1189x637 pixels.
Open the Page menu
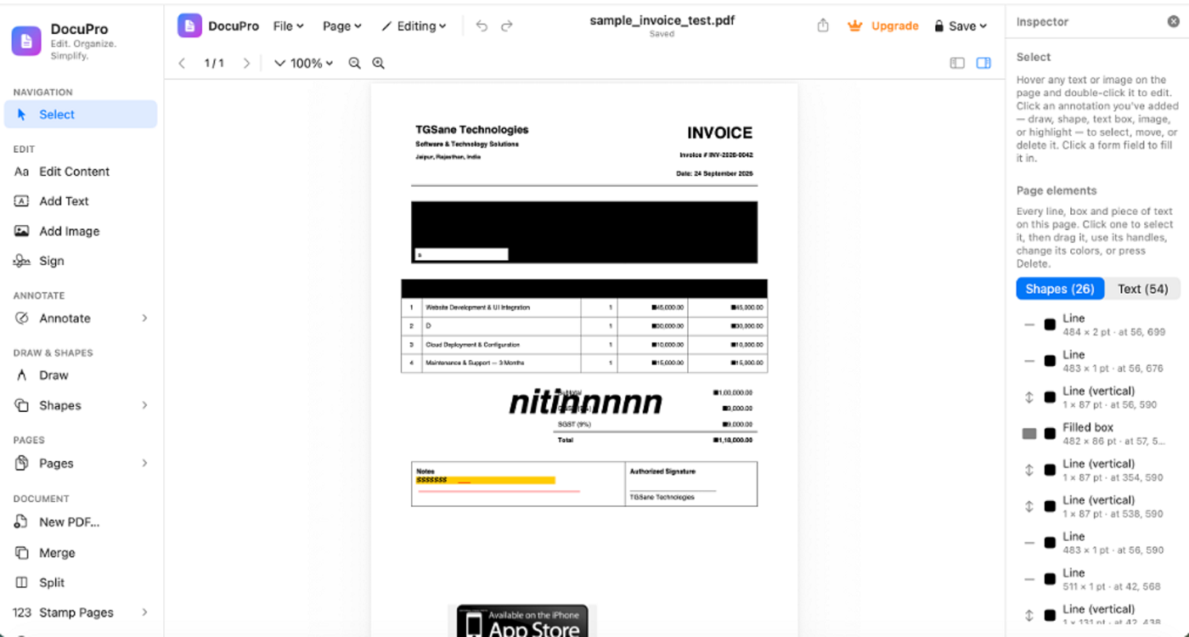(342, 26)
